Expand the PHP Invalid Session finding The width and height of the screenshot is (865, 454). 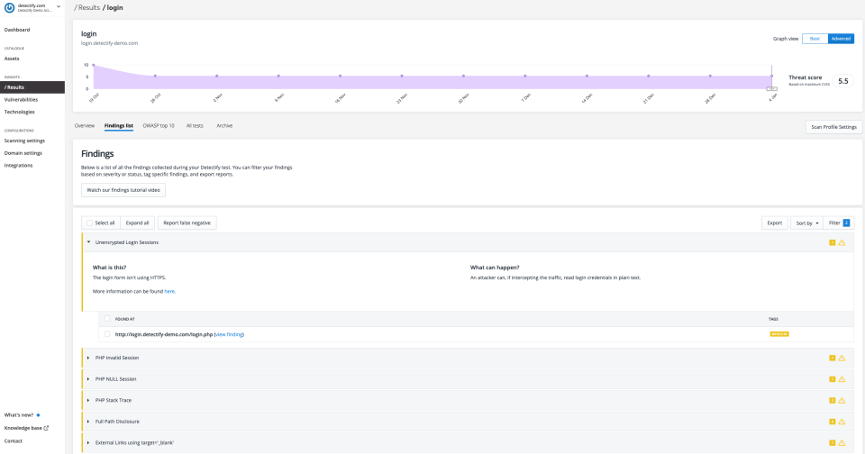[88, 358]
